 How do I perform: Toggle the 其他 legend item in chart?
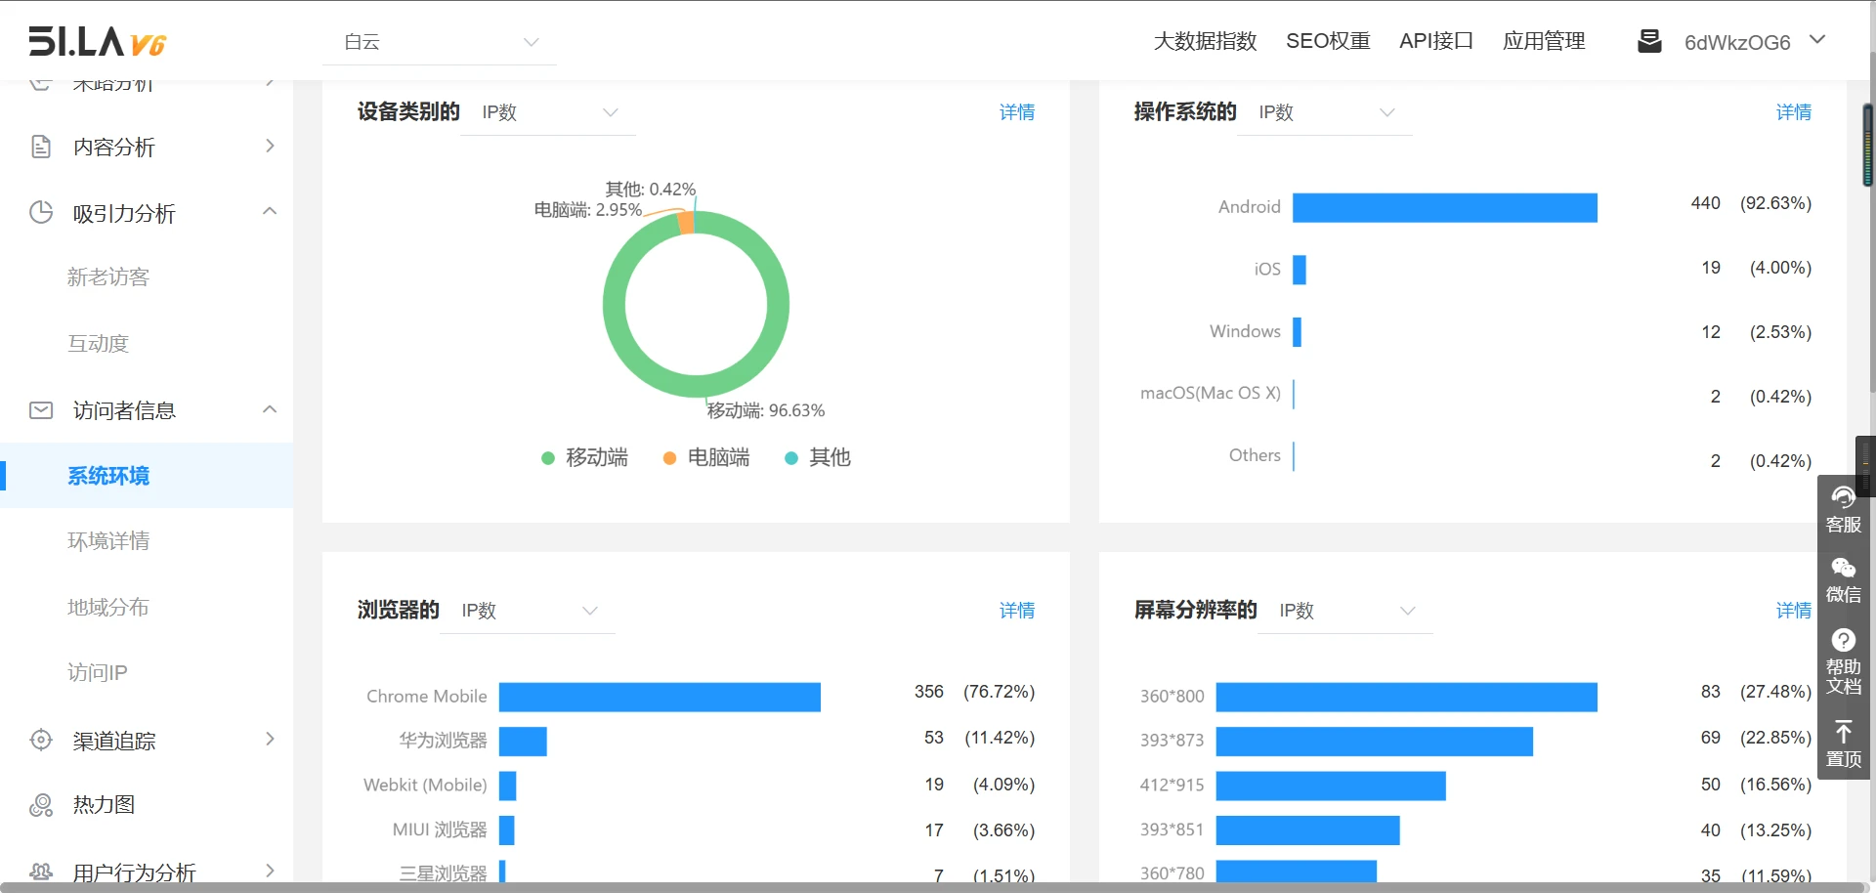point(818,458)
